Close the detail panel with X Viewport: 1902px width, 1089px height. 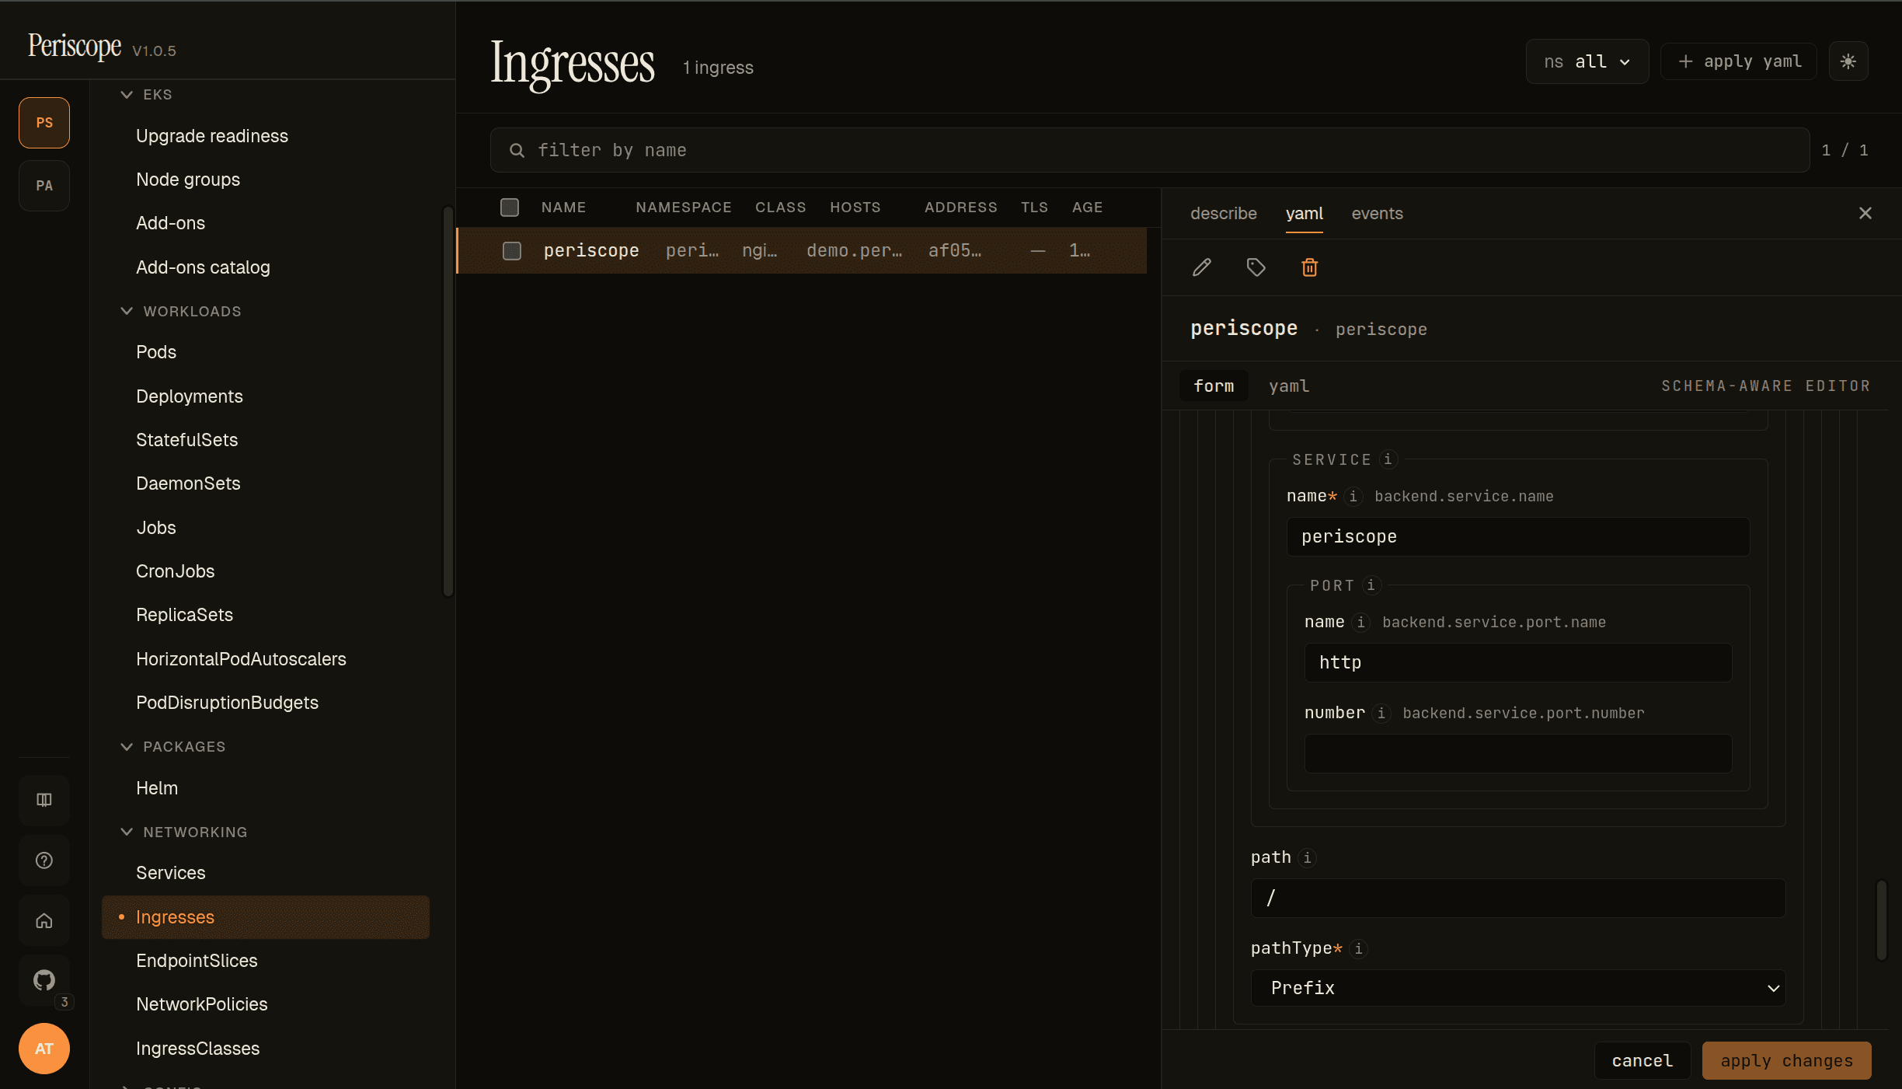[1865, 213]
